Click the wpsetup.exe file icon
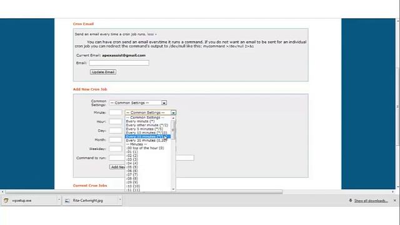This screenshot has width=400, height=225. coord(6,201)
